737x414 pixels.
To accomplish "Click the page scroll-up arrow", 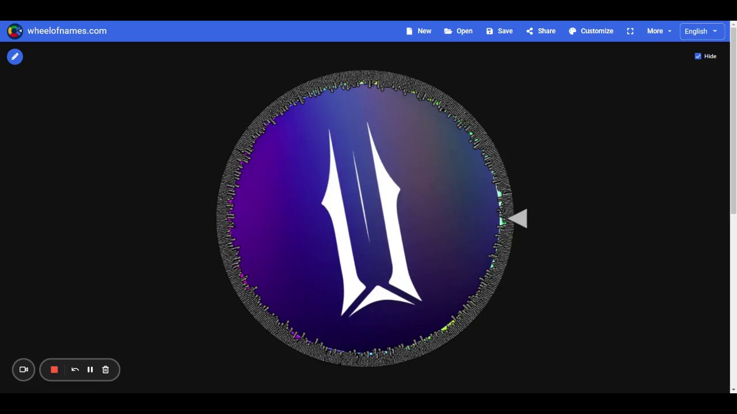I will tap(733, 25).
